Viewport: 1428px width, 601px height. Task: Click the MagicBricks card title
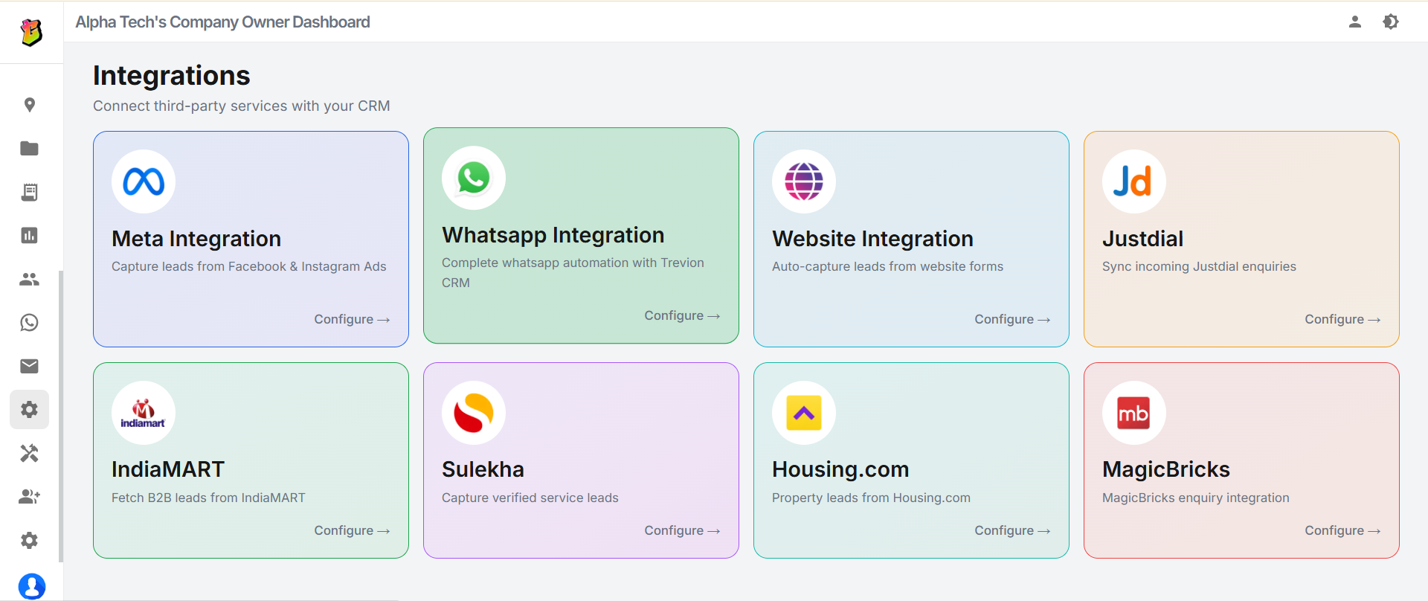(1166, 469)
